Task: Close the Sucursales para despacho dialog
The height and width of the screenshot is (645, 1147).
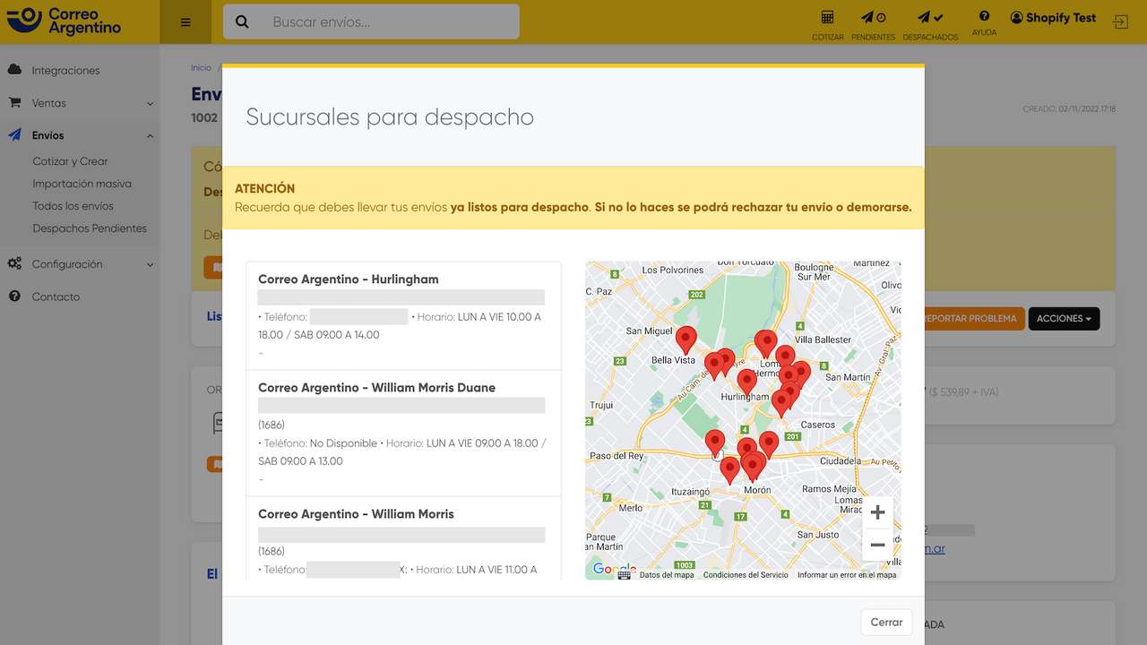Action: (885, 622)
